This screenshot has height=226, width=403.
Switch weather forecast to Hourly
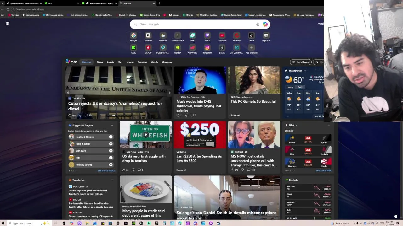[290, 87]
